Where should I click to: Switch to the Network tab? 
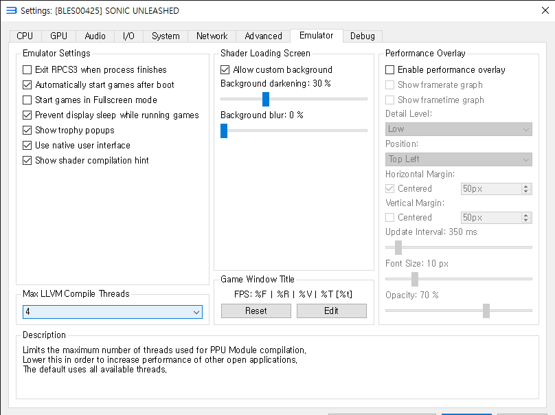(x=212, y=36)
